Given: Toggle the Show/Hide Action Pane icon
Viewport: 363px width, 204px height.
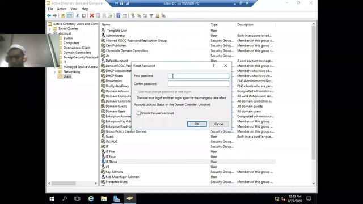Looking at the screenshot, I should pyautogui.click(x=125, y=15).
